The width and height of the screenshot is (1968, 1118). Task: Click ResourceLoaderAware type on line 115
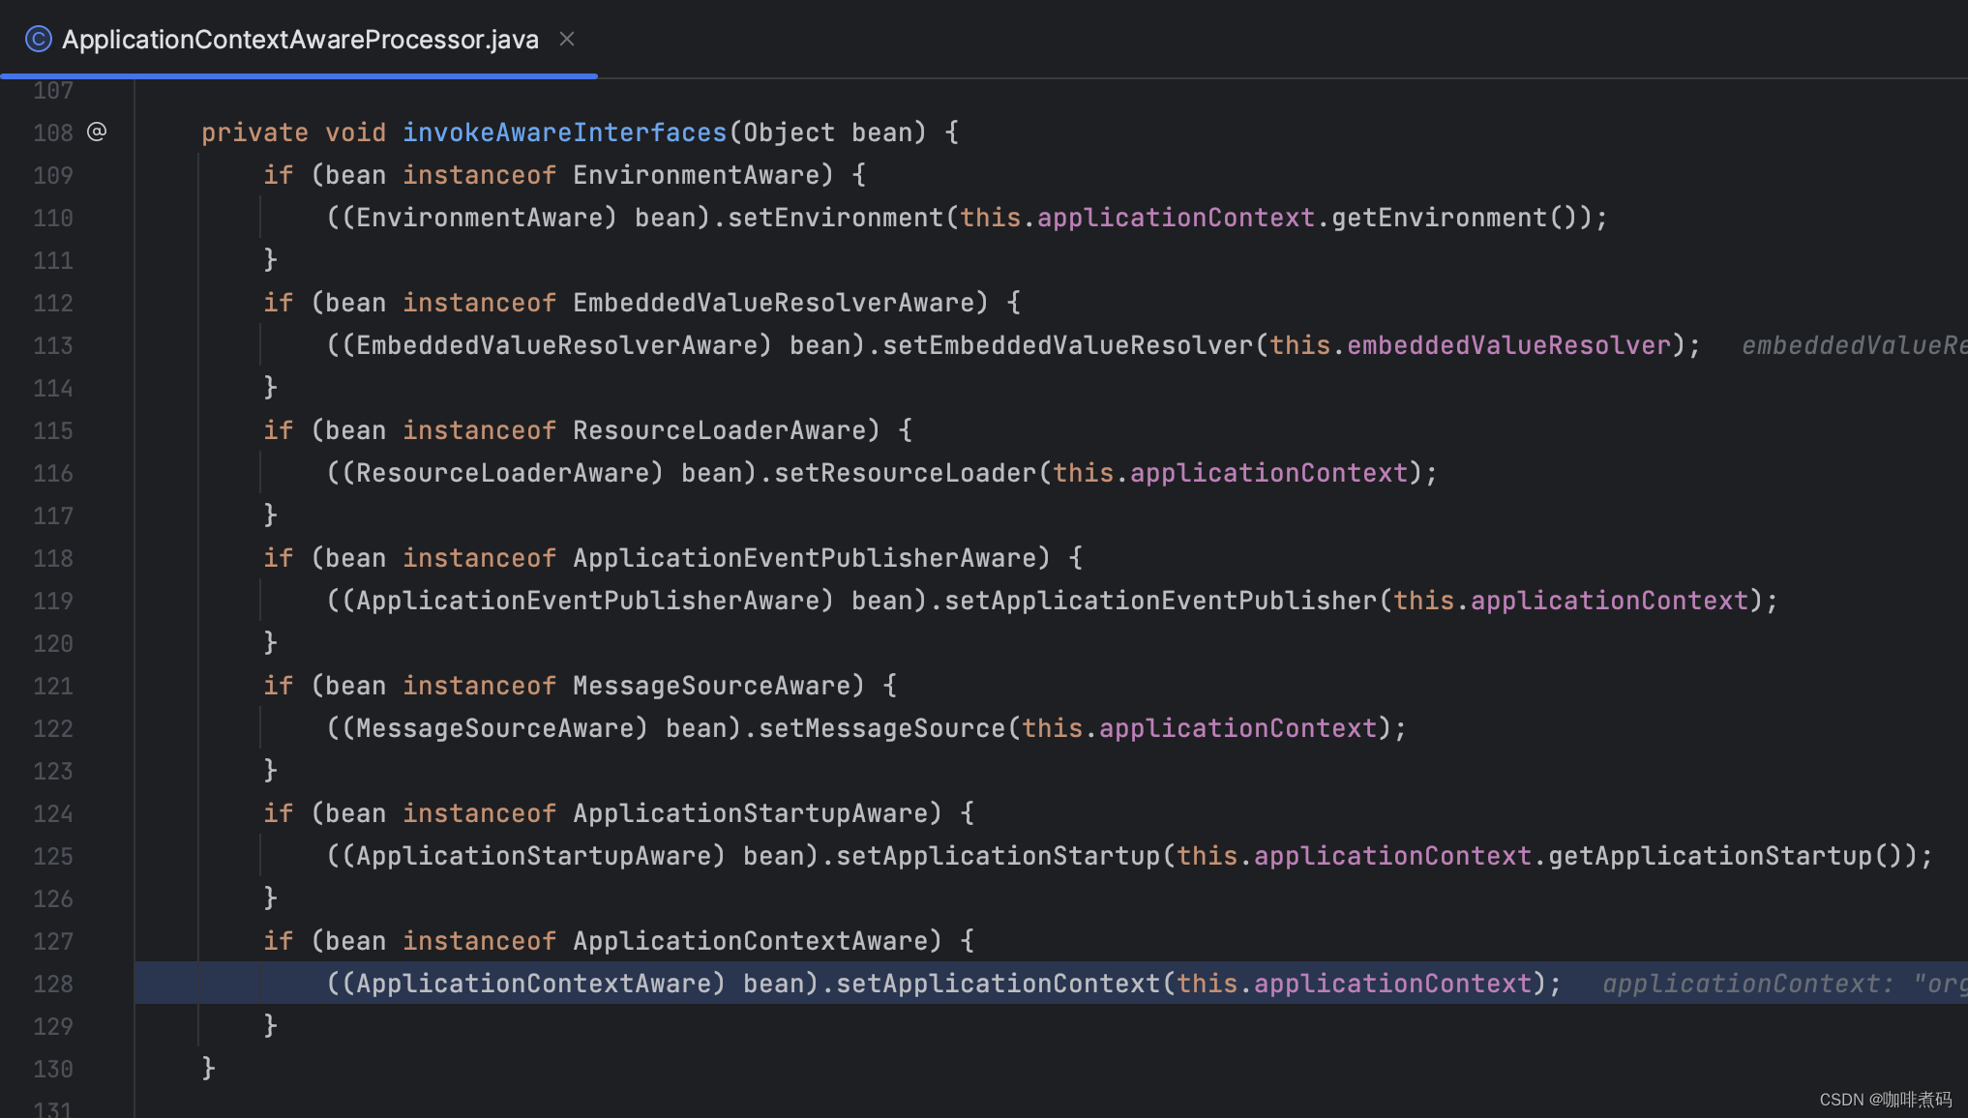[x=720, y=430]
